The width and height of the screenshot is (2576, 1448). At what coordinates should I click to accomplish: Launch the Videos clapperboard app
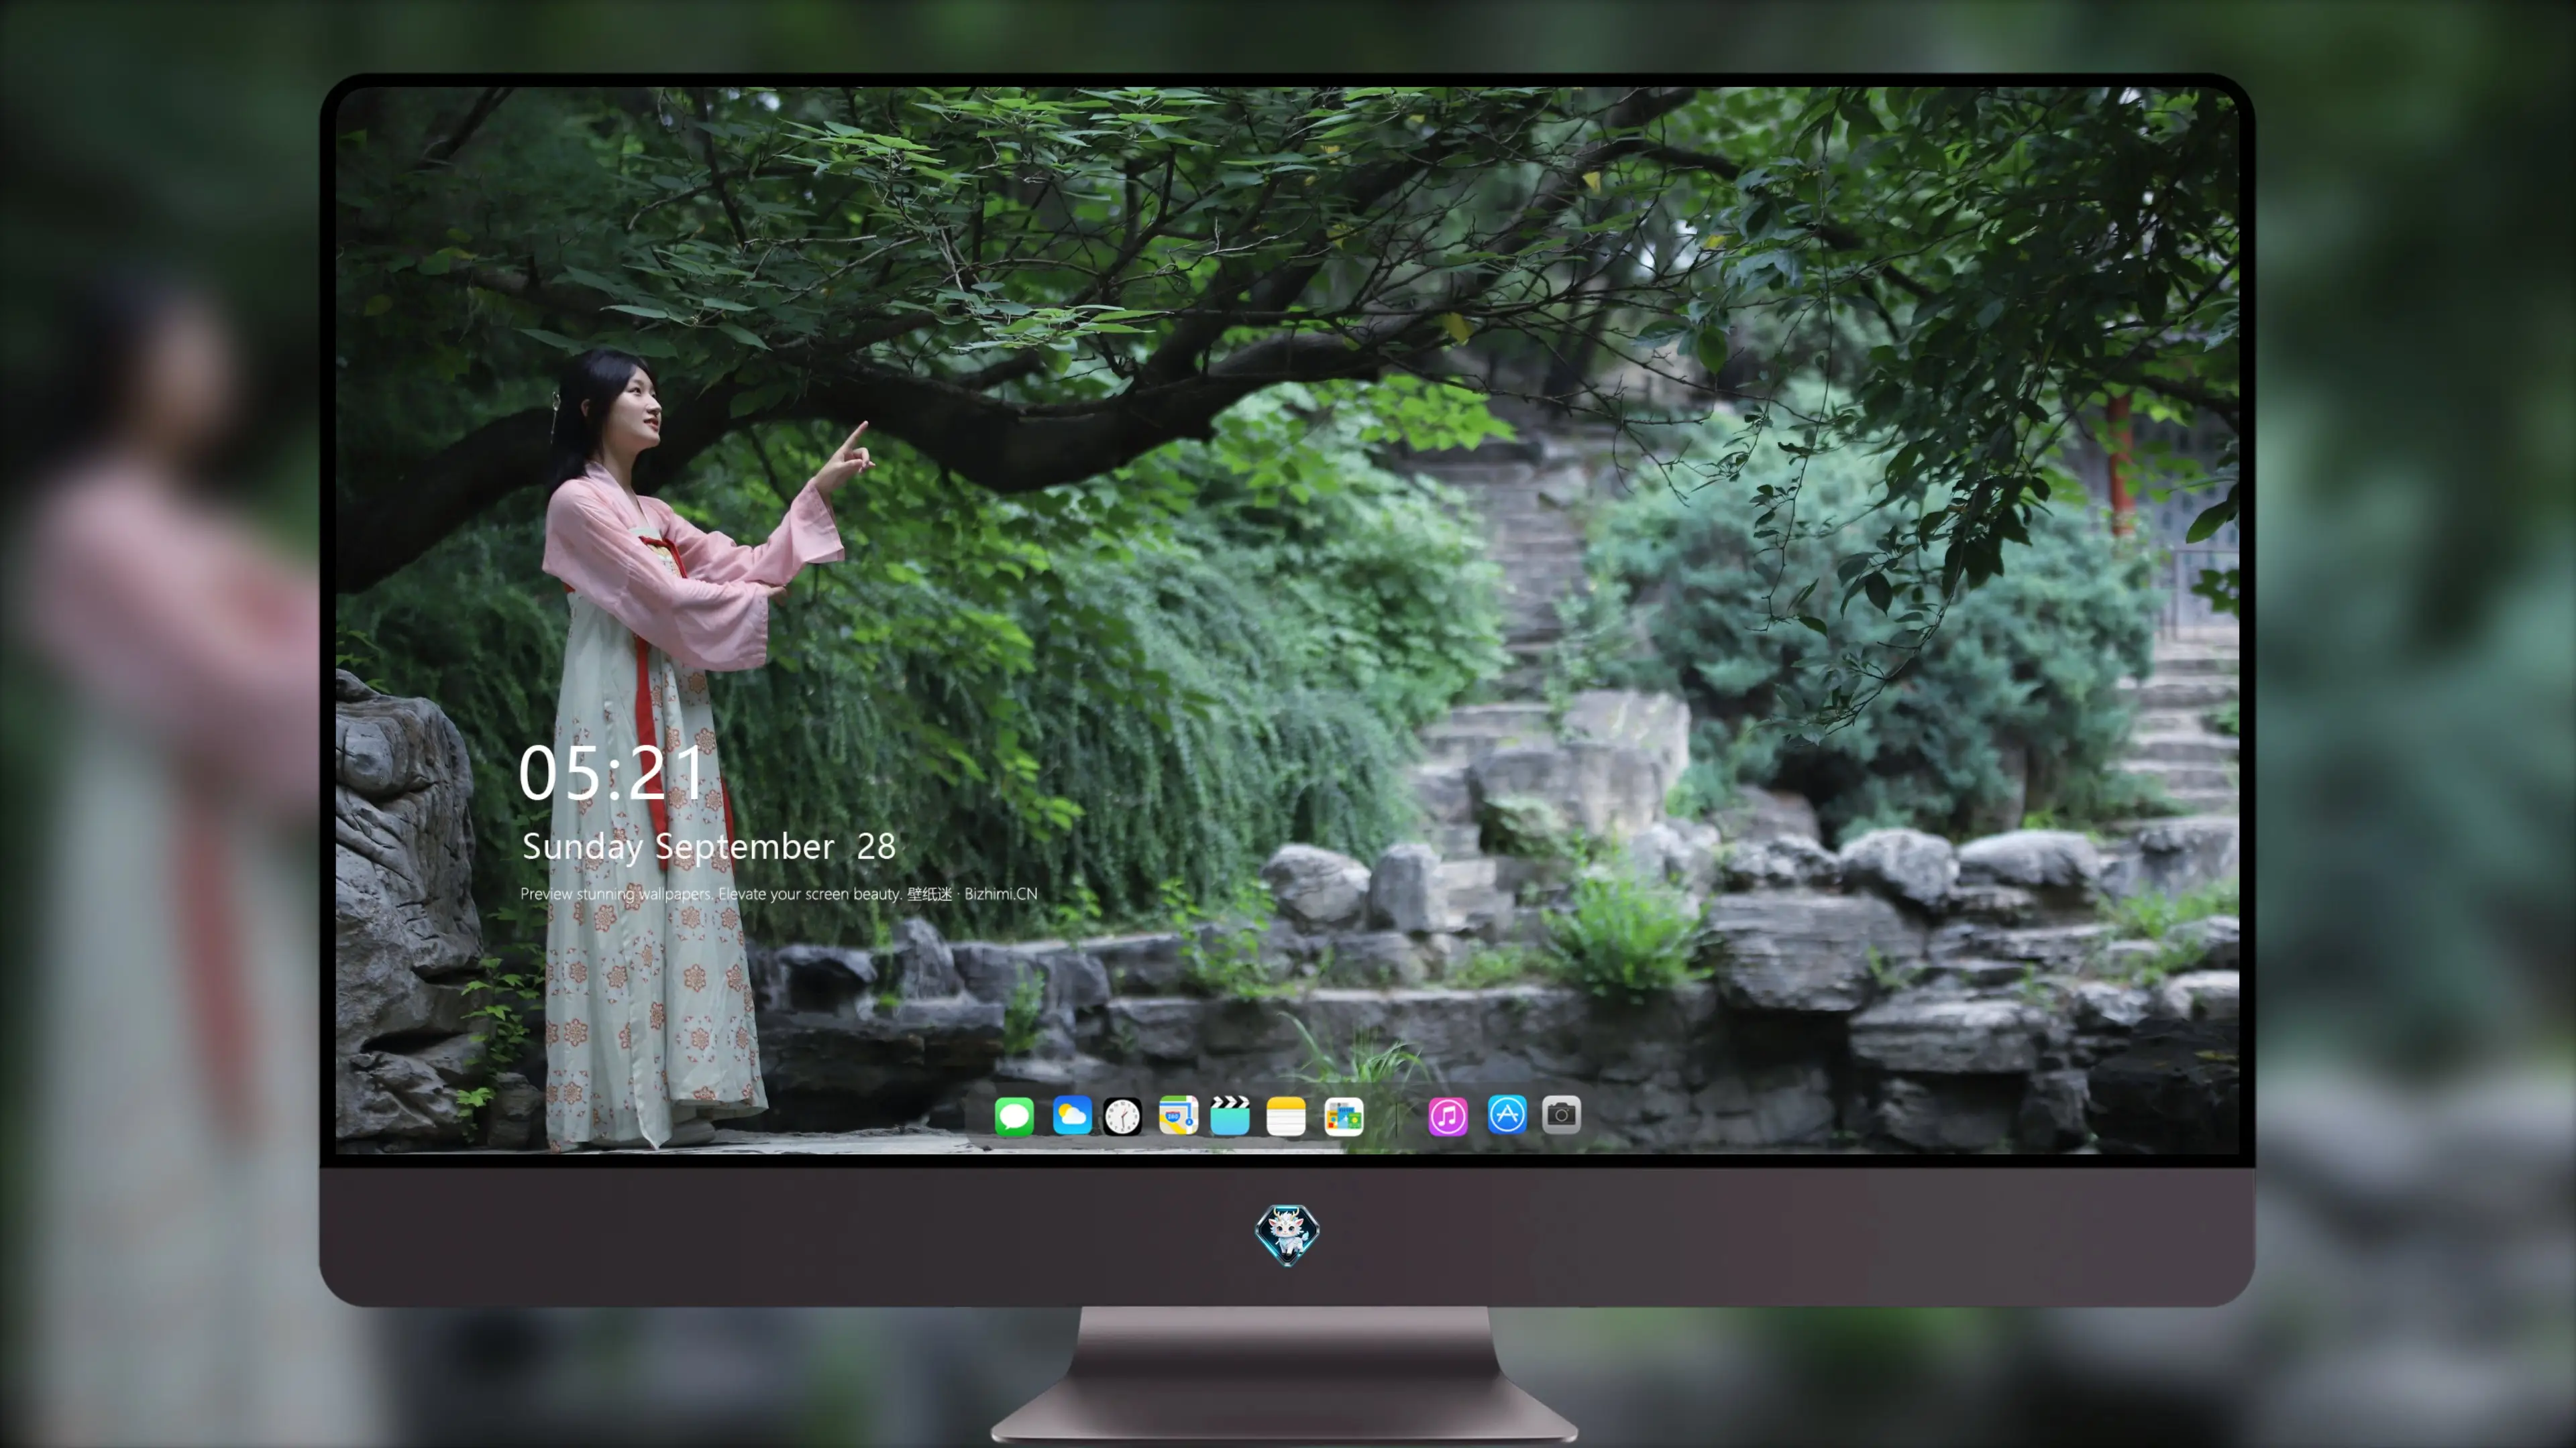click(1230, 1115)
